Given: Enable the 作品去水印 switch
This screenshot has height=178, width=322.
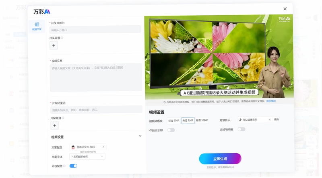Looking at the screenshot, I should coord(171,130).
